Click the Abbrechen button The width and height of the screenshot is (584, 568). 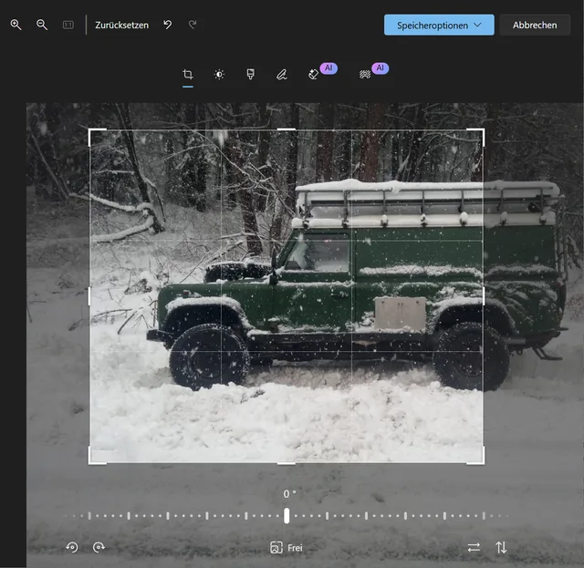tap(535, 25)
